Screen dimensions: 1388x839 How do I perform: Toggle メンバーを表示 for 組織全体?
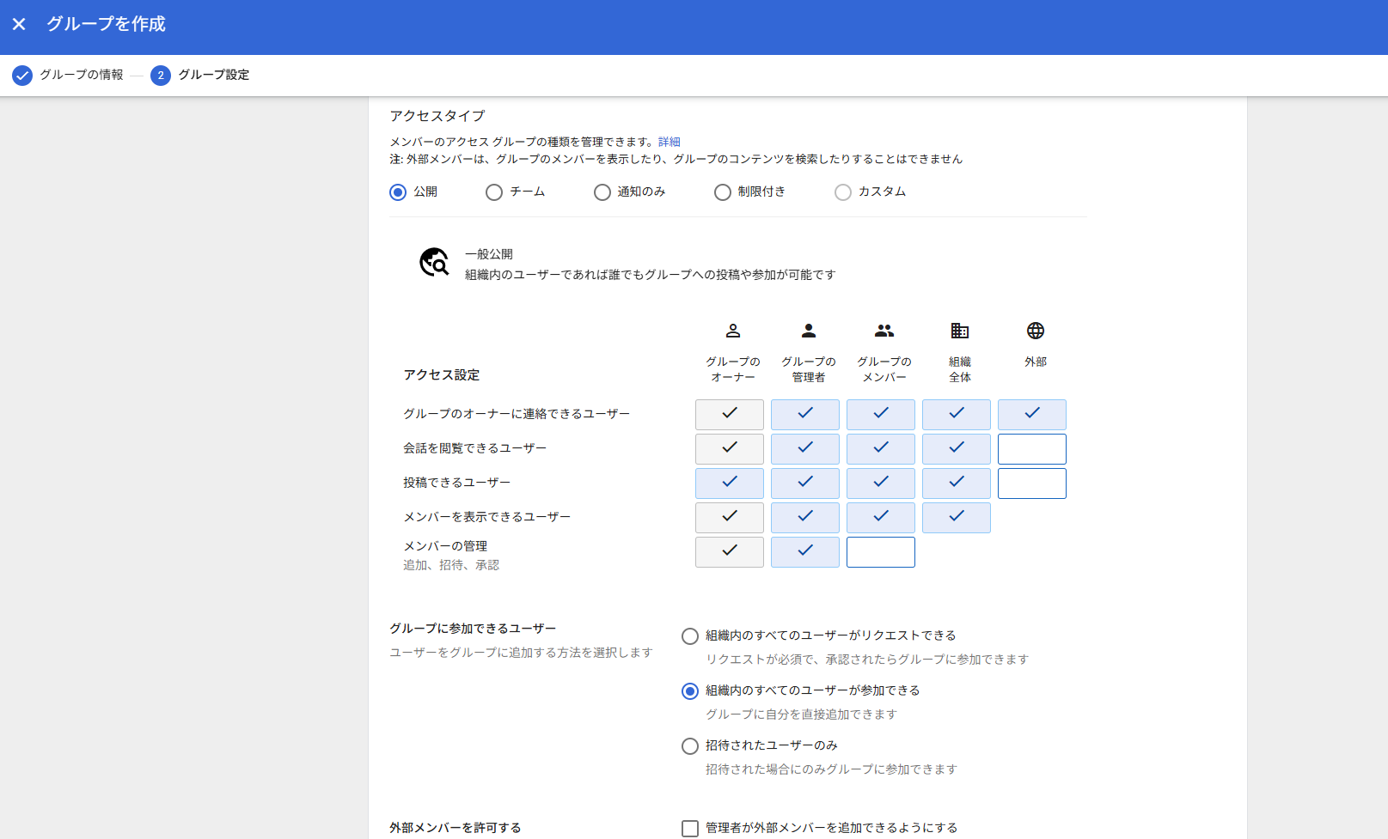[x=957, y=518]
